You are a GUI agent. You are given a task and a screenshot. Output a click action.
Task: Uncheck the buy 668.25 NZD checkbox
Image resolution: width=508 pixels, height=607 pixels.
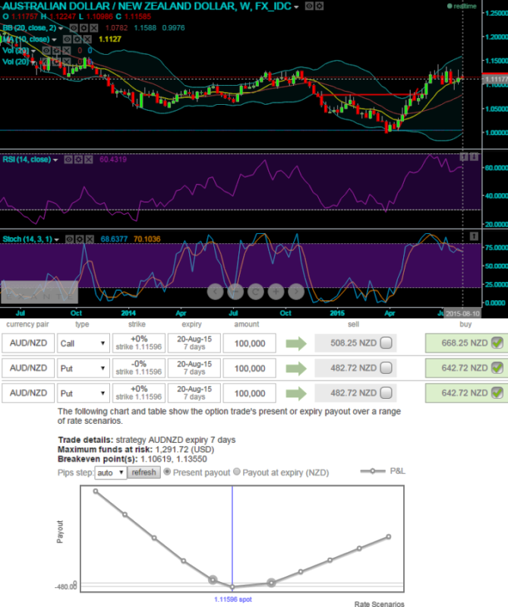click(497, 343)
